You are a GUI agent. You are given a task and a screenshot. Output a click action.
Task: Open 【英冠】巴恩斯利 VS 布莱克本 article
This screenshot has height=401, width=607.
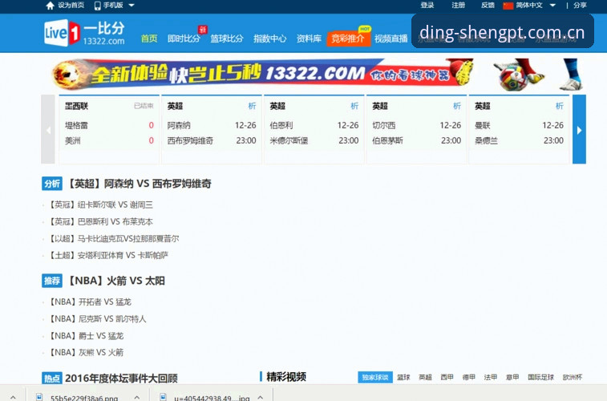tap(100, 222)
